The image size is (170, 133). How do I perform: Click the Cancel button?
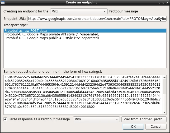[x=156, y=127]
